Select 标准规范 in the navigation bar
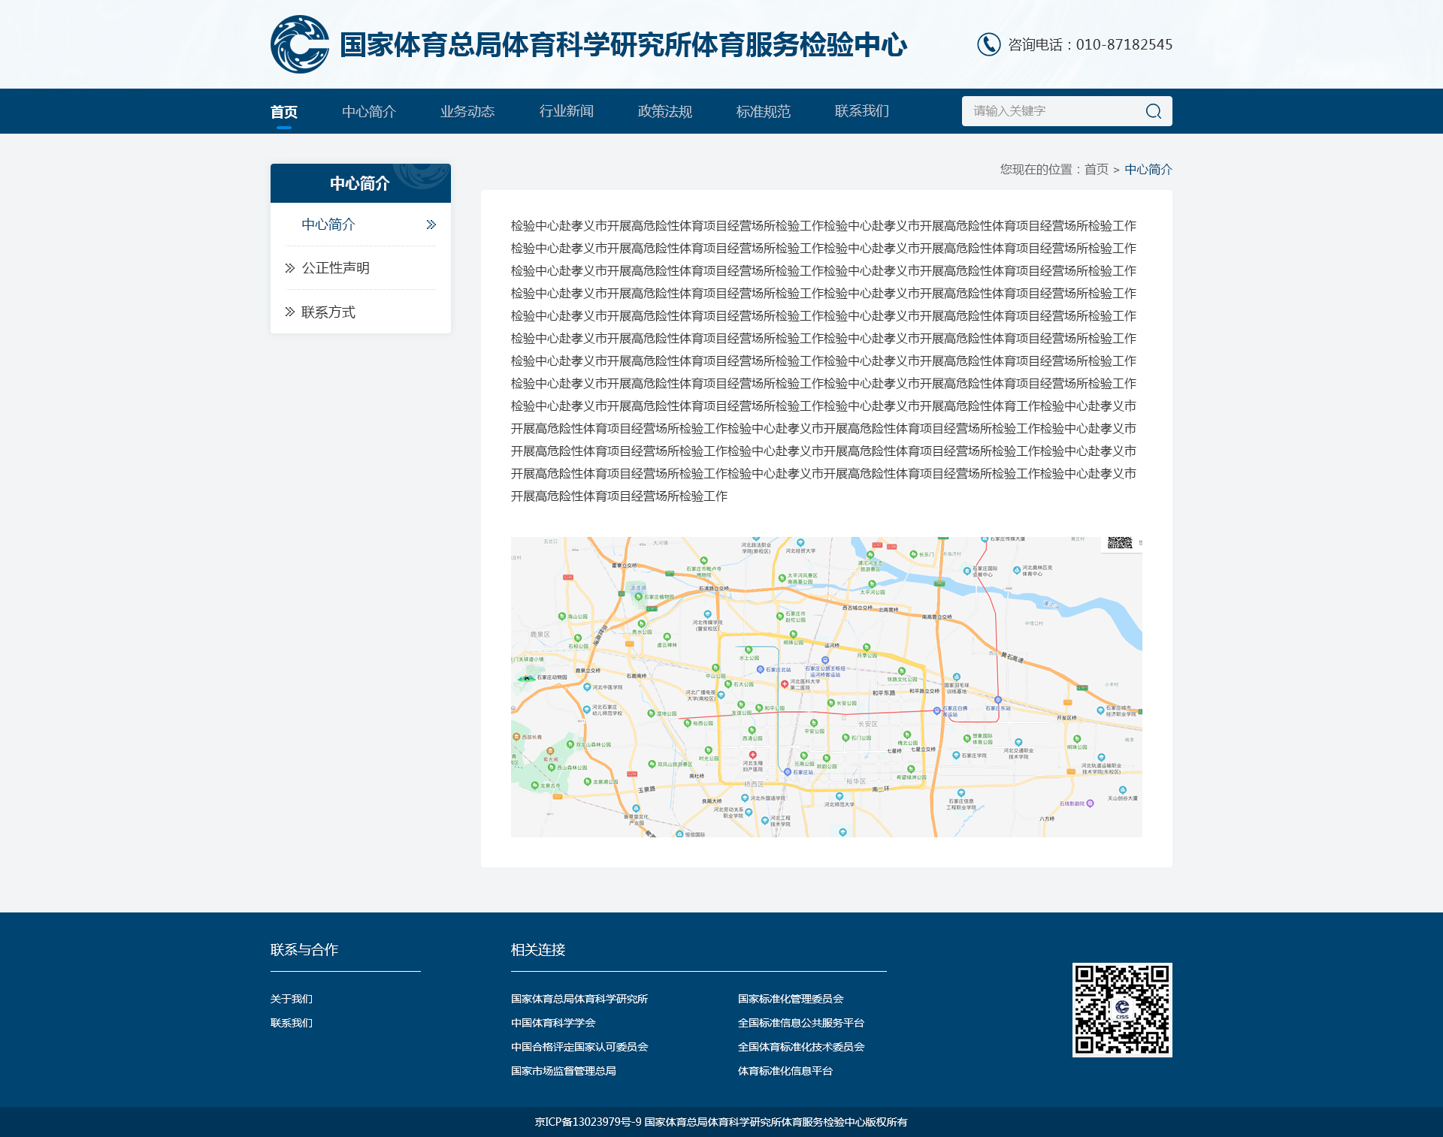The image size is (1443, 1137). click(x=763, y=111)
